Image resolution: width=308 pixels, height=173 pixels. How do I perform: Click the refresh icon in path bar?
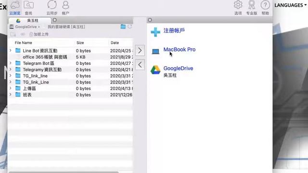click(x=129, y=26)
